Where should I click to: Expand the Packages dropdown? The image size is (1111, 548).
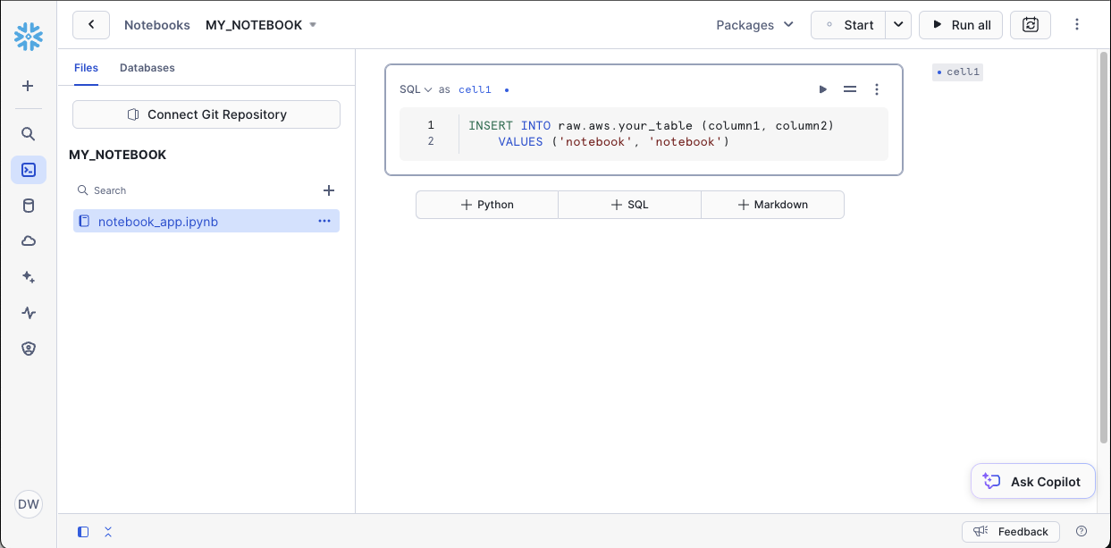coord(754,25)
